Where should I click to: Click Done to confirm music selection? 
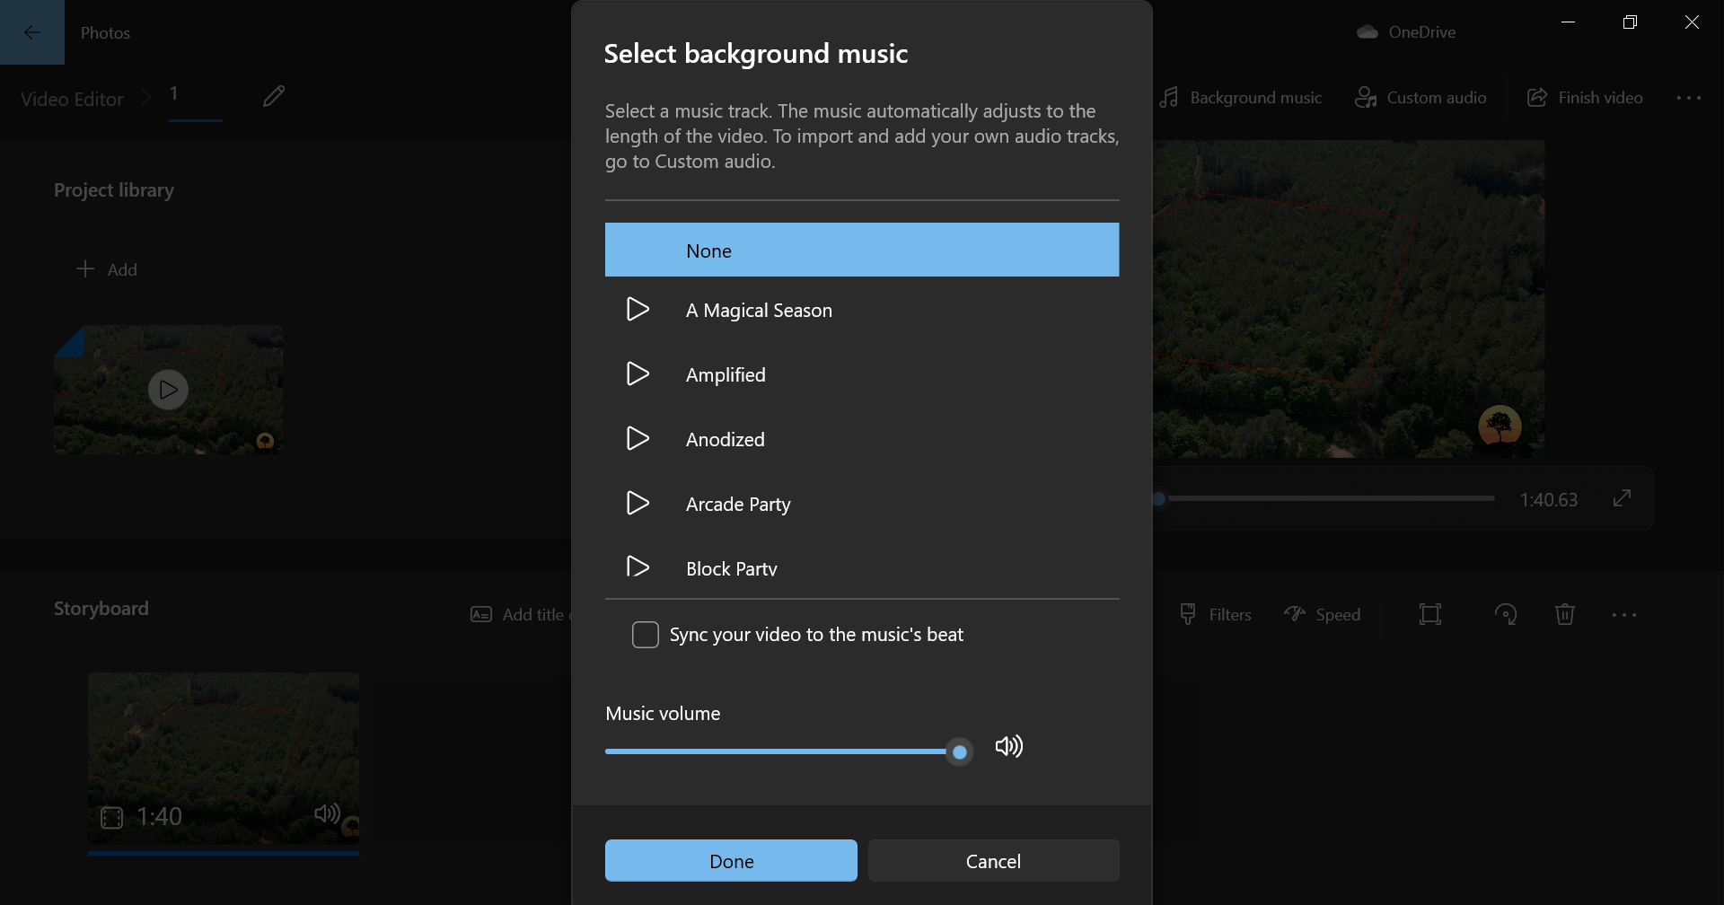[731, 861]
